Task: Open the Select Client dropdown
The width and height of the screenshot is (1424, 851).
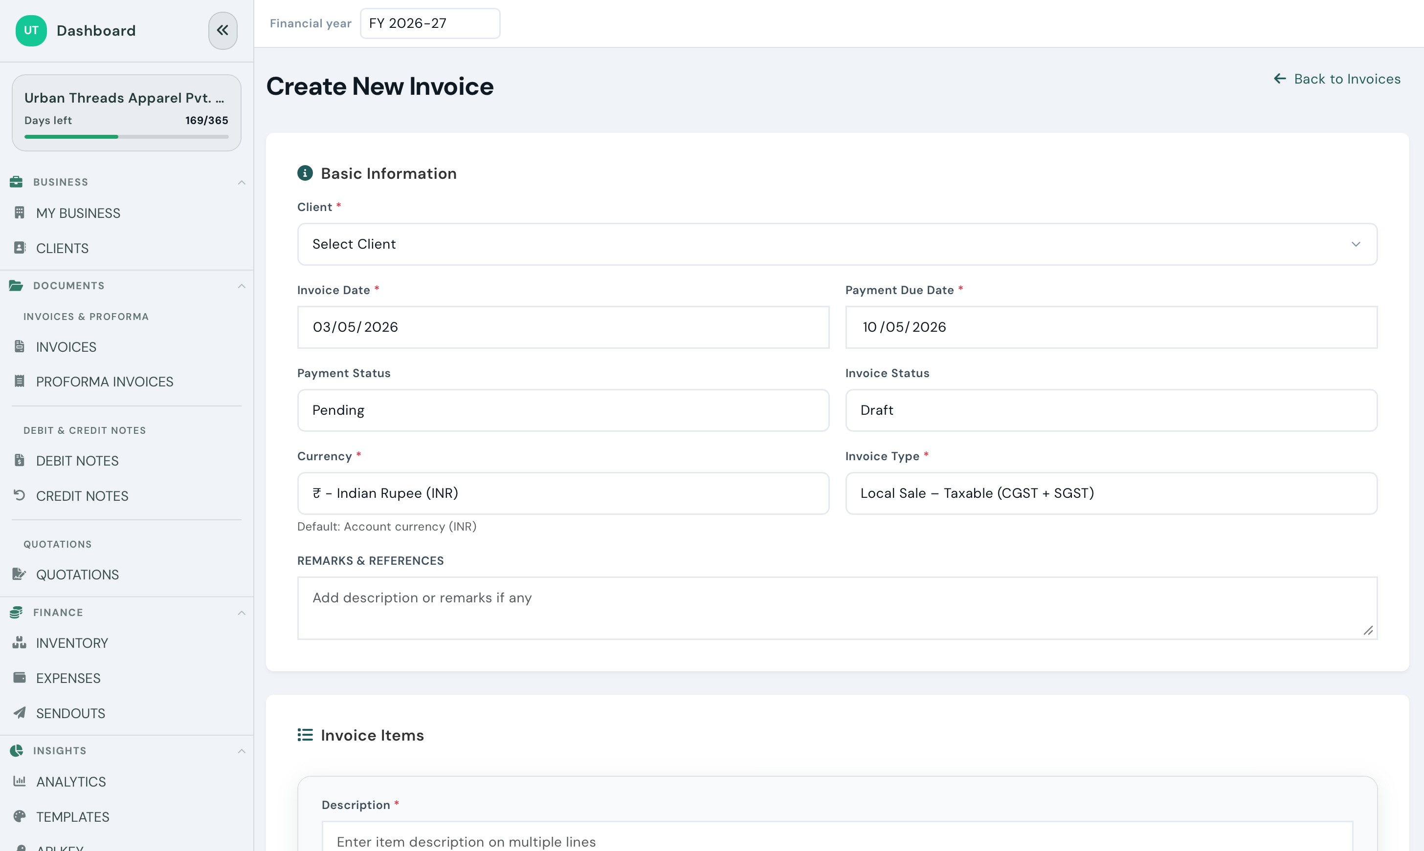Action: [x=837, y=244]
